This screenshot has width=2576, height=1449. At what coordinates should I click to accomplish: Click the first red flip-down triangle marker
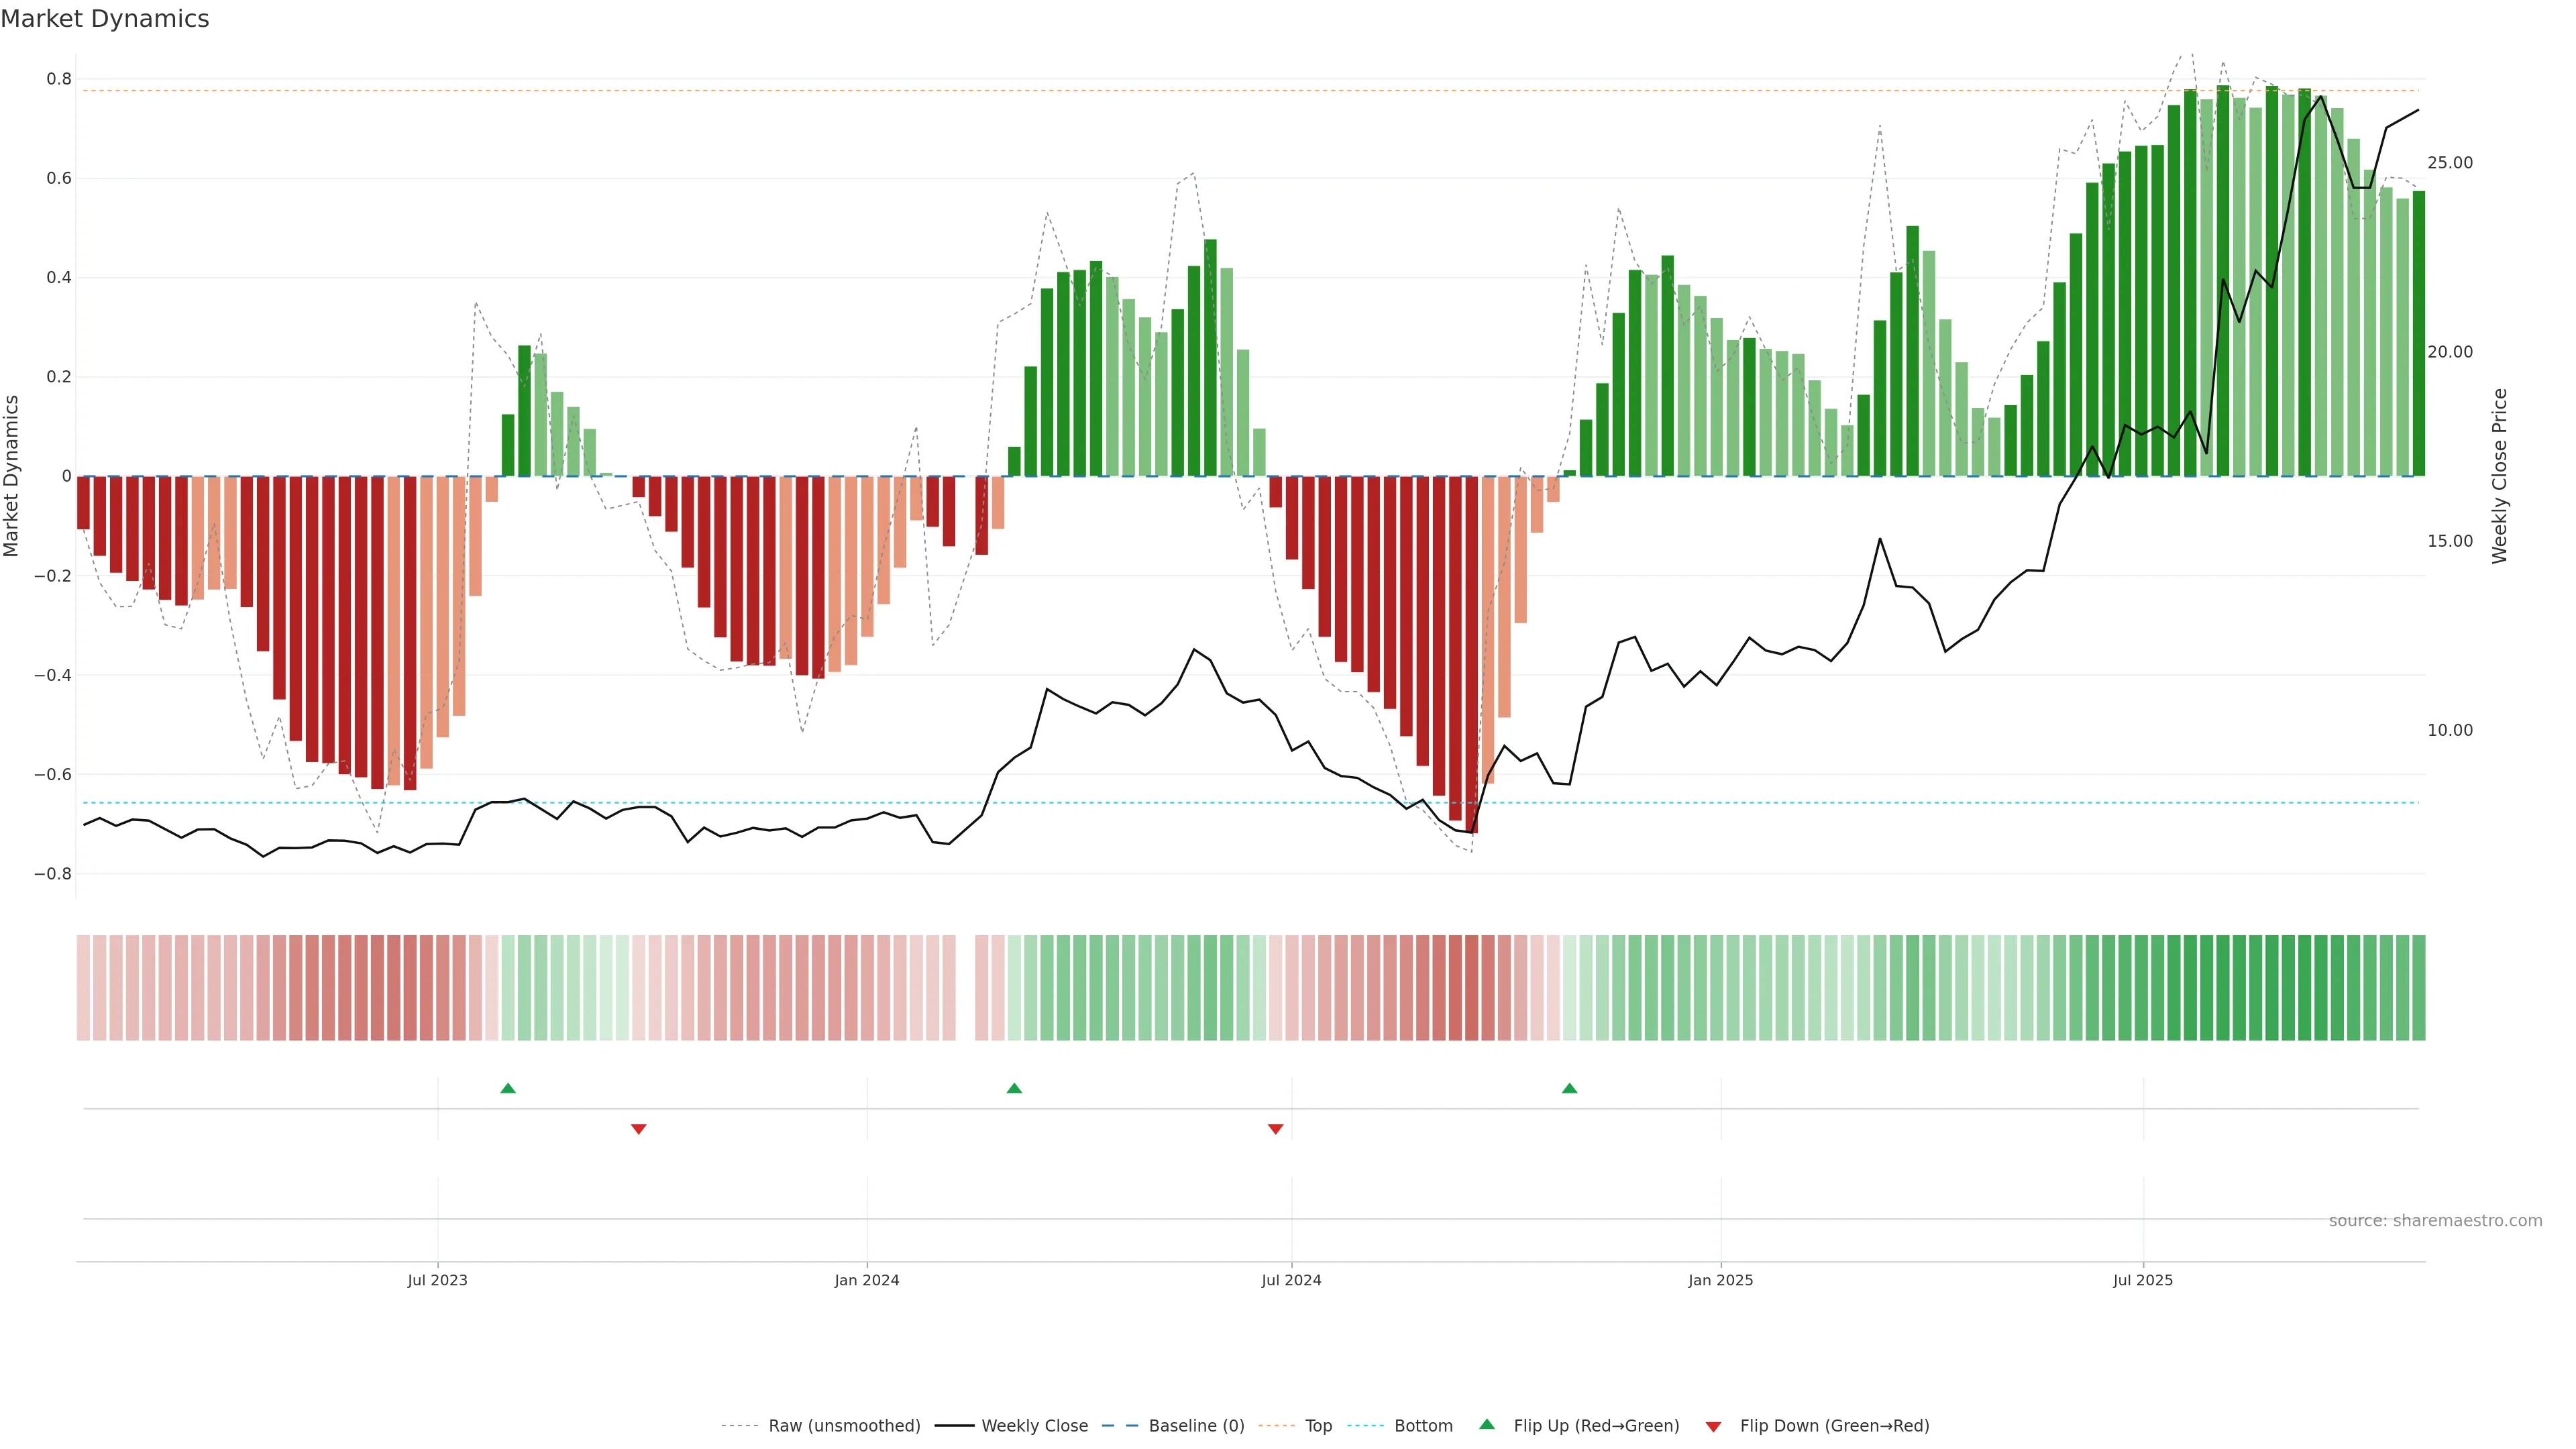639,1129
